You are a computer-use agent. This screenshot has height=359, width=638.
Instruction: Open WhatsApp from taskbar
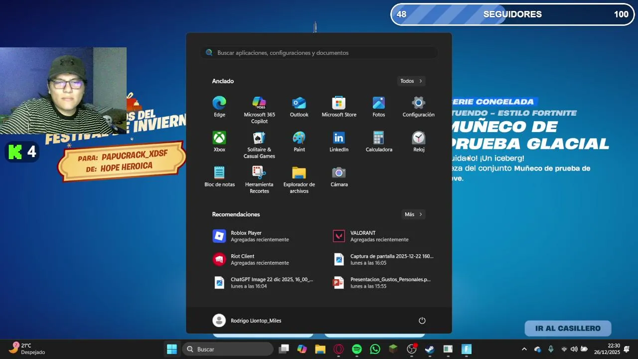375,349
